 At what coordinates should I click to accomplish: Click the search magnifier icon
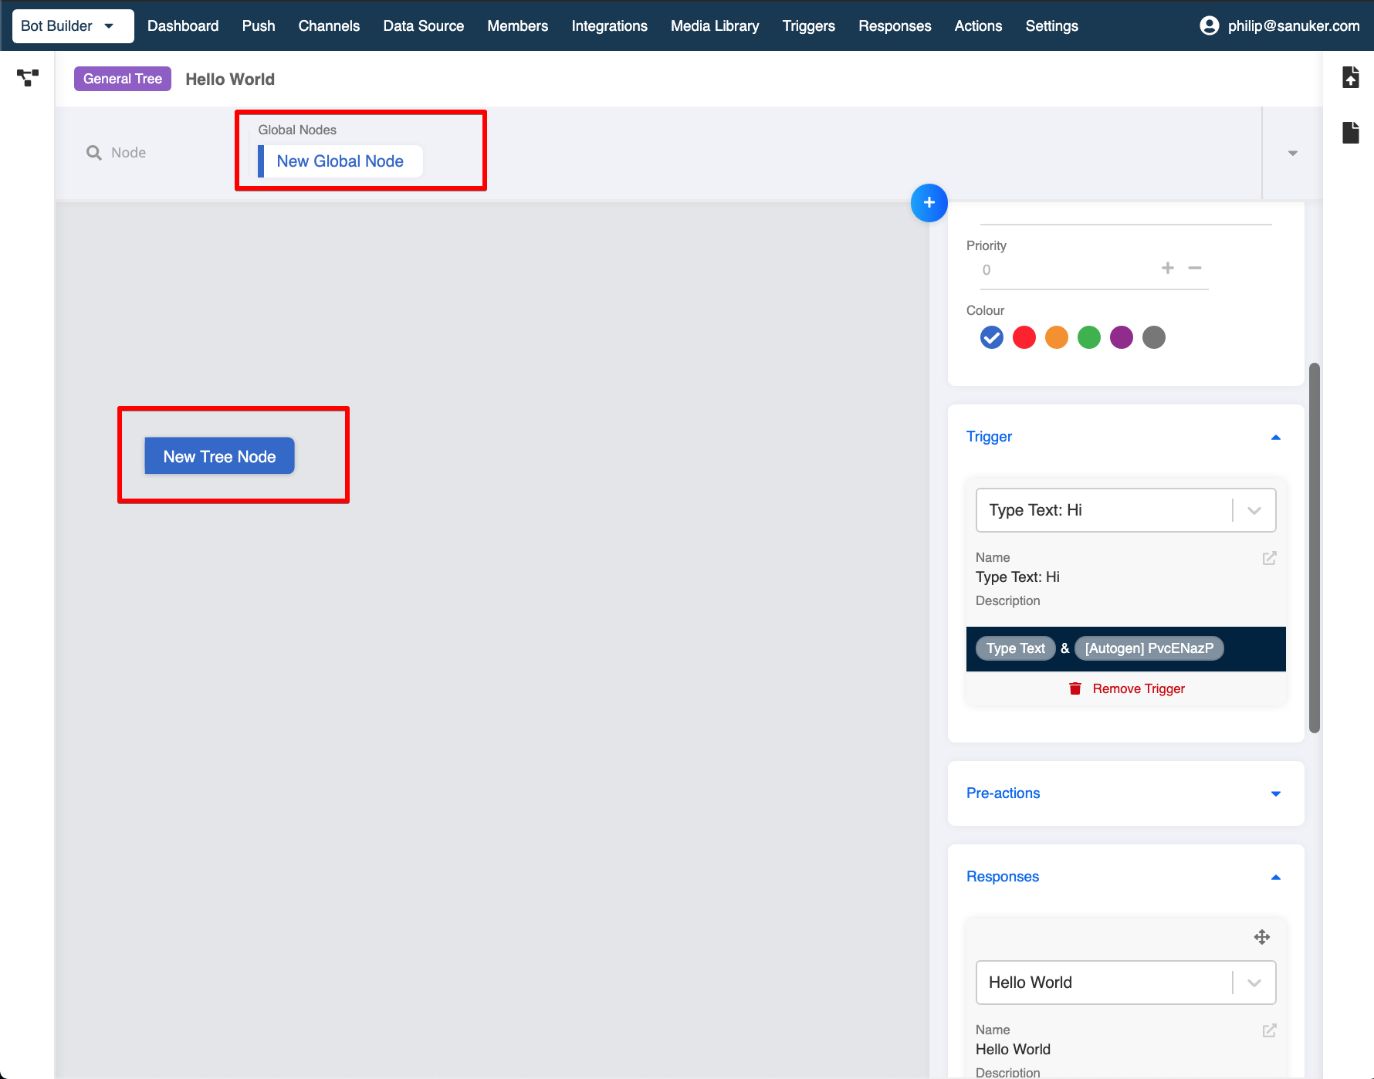[94, 153]
